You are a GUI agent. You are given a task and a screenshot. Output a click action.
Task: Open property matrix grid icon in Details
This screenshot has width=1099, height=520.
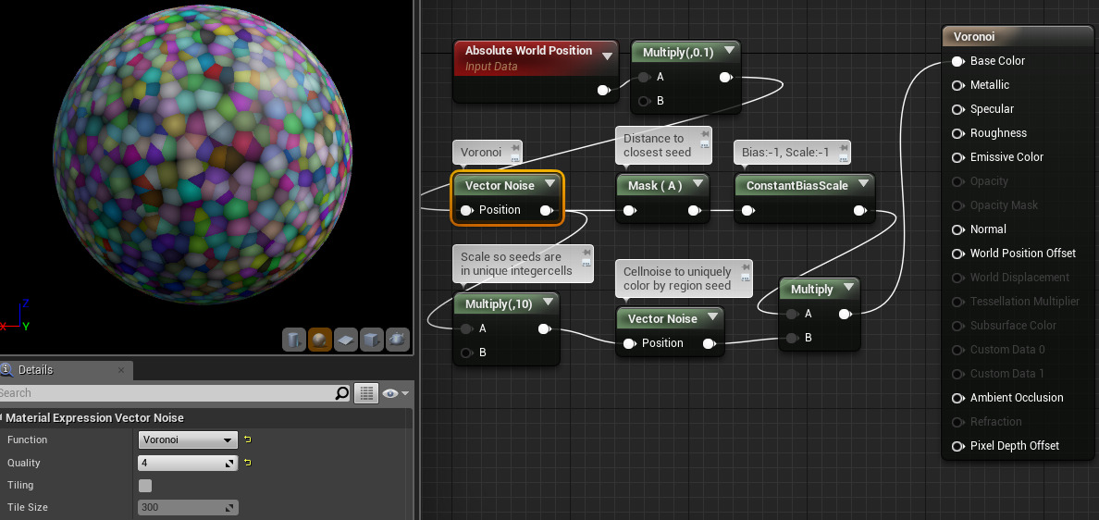click(x=367, y=393)
